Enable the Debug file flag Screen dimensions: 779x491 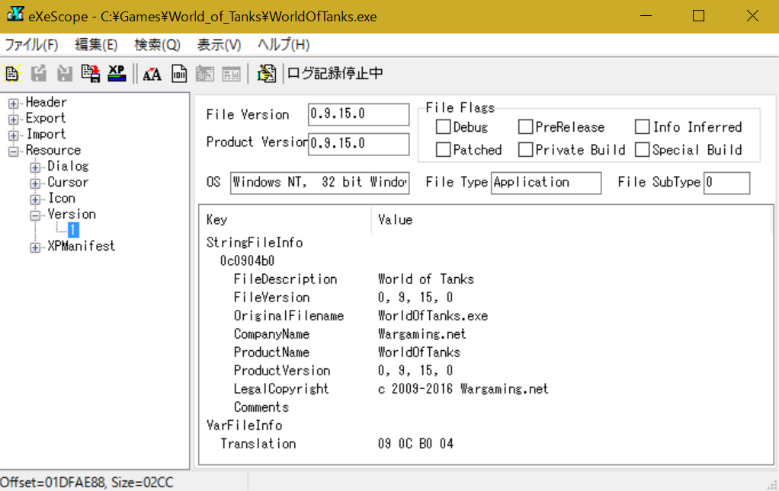tap(443, 127)
